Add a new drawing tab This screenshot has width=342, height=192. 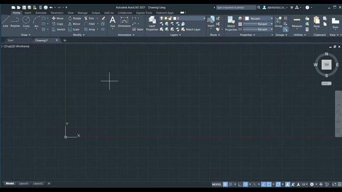(65, 41)
